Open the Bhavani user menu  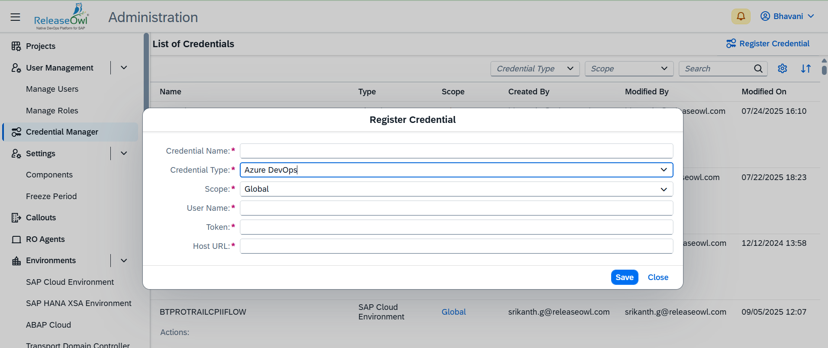click(787, 16)
